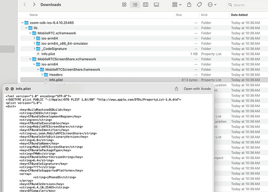The width and height of the screenshot is (268, 192).
Task: Expand the _CodeSignature folder
Action: click(34, 49)
